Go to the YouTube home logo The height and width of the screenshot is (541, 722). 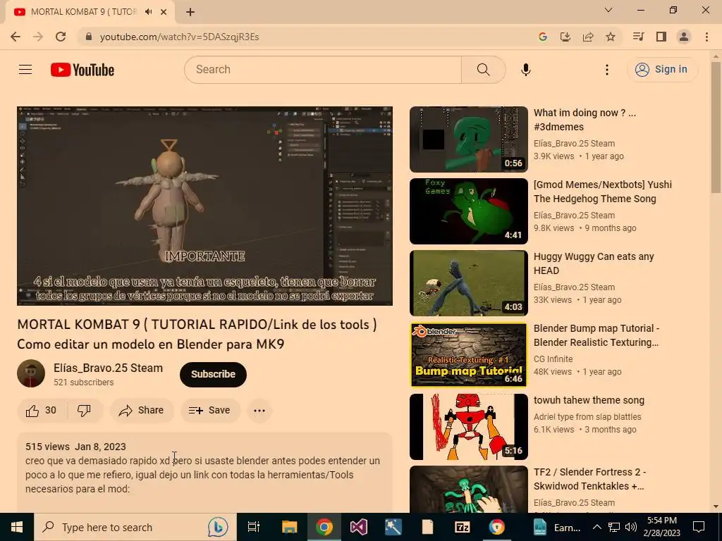[x=82, y=70]
